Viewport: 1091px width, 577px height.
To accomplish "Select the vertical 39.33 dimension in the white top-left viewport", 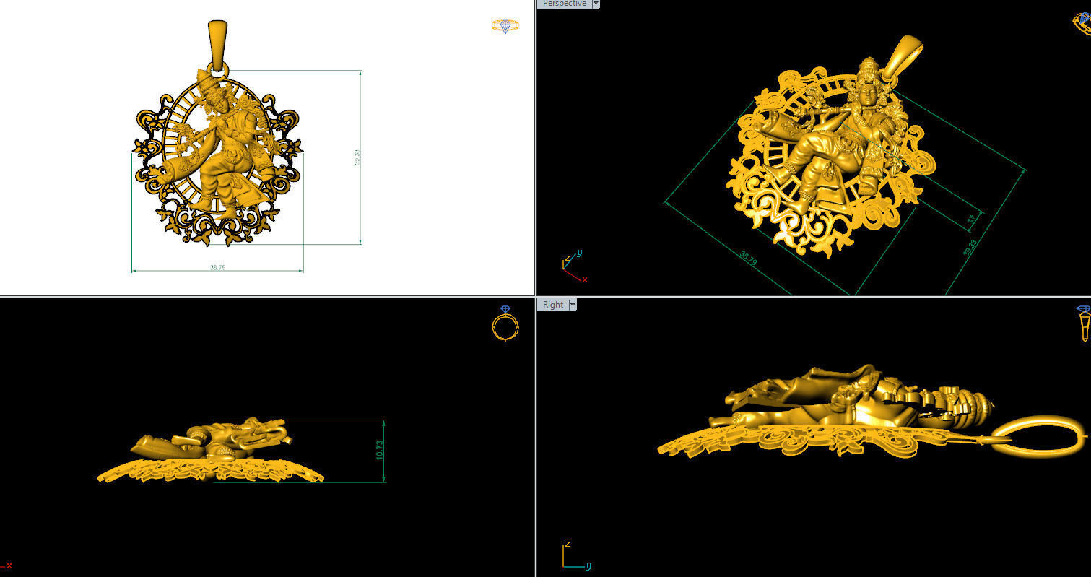I will tap(357, 157).
